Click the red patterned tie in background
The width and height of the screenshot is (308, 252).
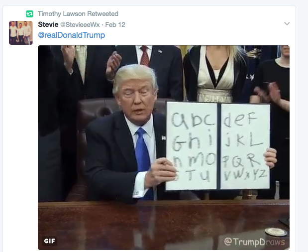145,56
